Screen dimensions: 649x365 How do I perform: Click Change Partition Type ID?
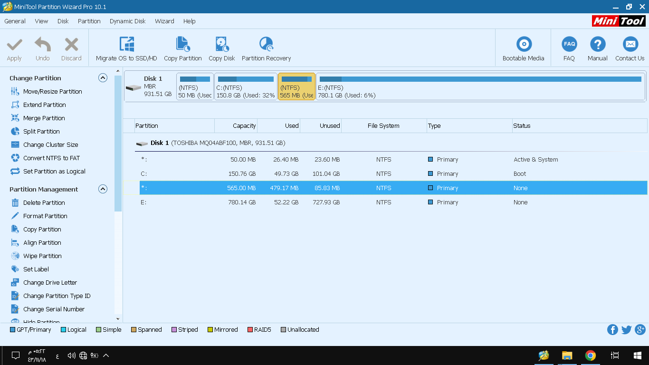coord(57,296)
